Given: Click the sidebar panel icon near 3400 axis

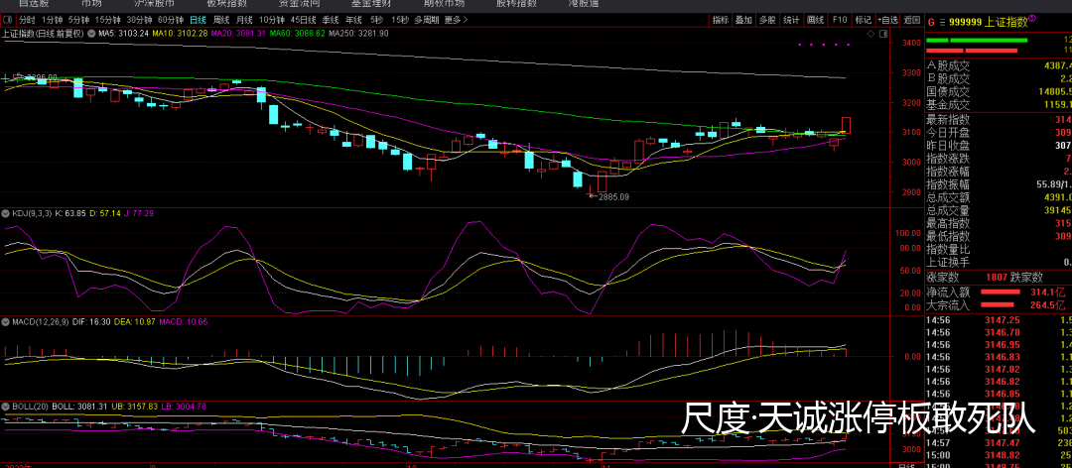Looking at the screenshot, I should pos(883,34).
